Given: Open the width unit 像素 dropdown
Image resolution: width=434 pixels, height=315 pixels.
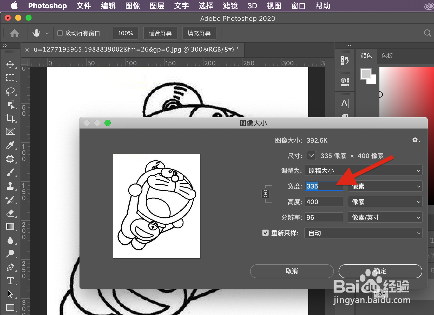Looking at the screenshot, I should pyautogui.click(x=385, y=186).
